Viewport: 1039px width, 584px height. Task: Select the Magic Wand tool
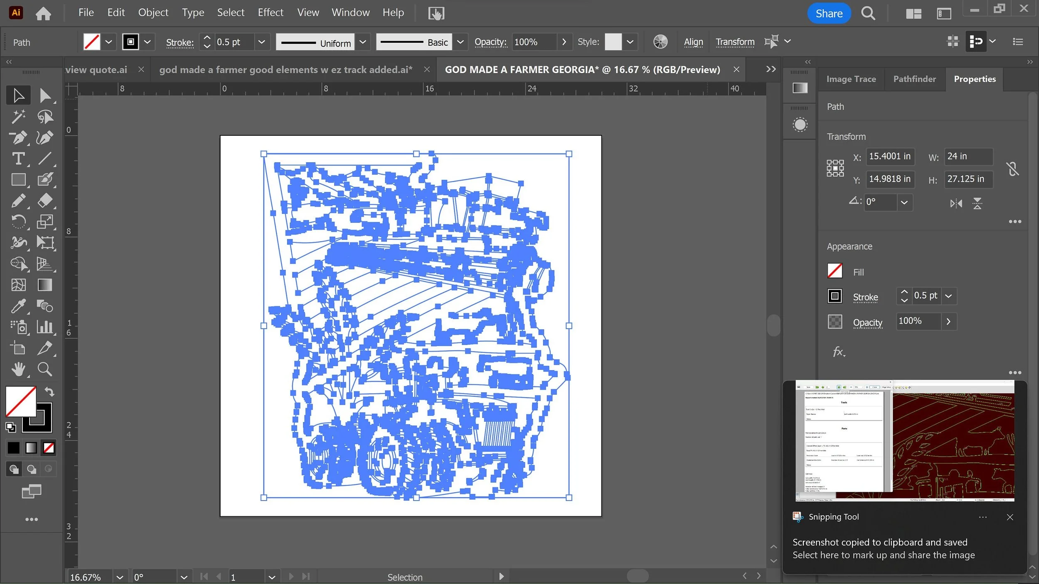(x=18, y=117)
